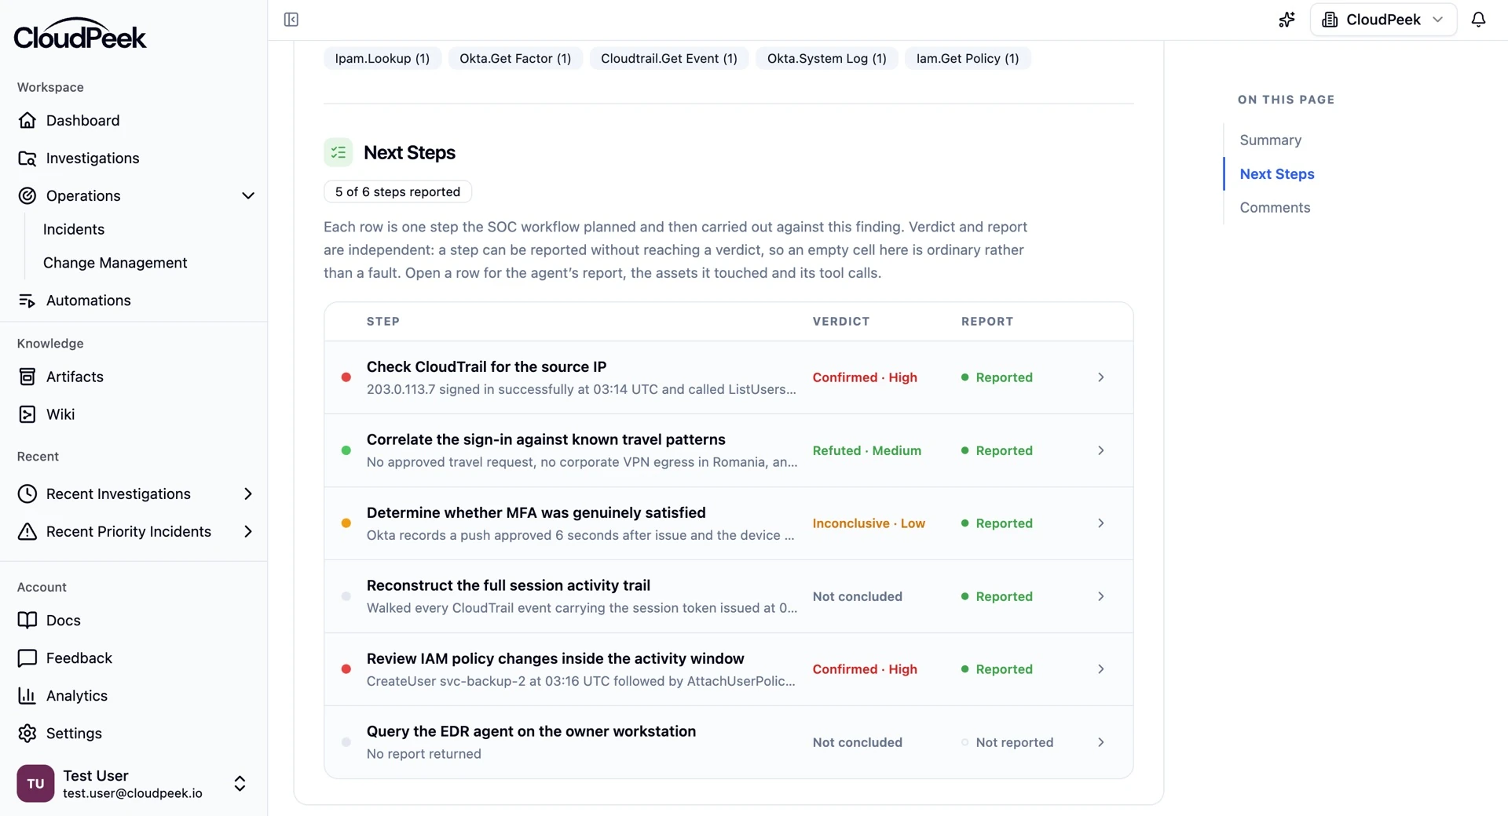Image resolution: width=1508 pixels, height=816 pixels.
Task: Click the CloudPeek logo
Action: pyautogui.click(x=80, y=34)
